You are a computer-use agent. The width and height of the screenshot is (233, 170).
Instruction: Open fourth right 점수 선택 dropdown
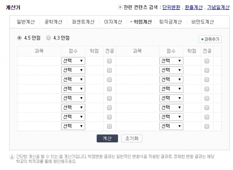point(171,89)
